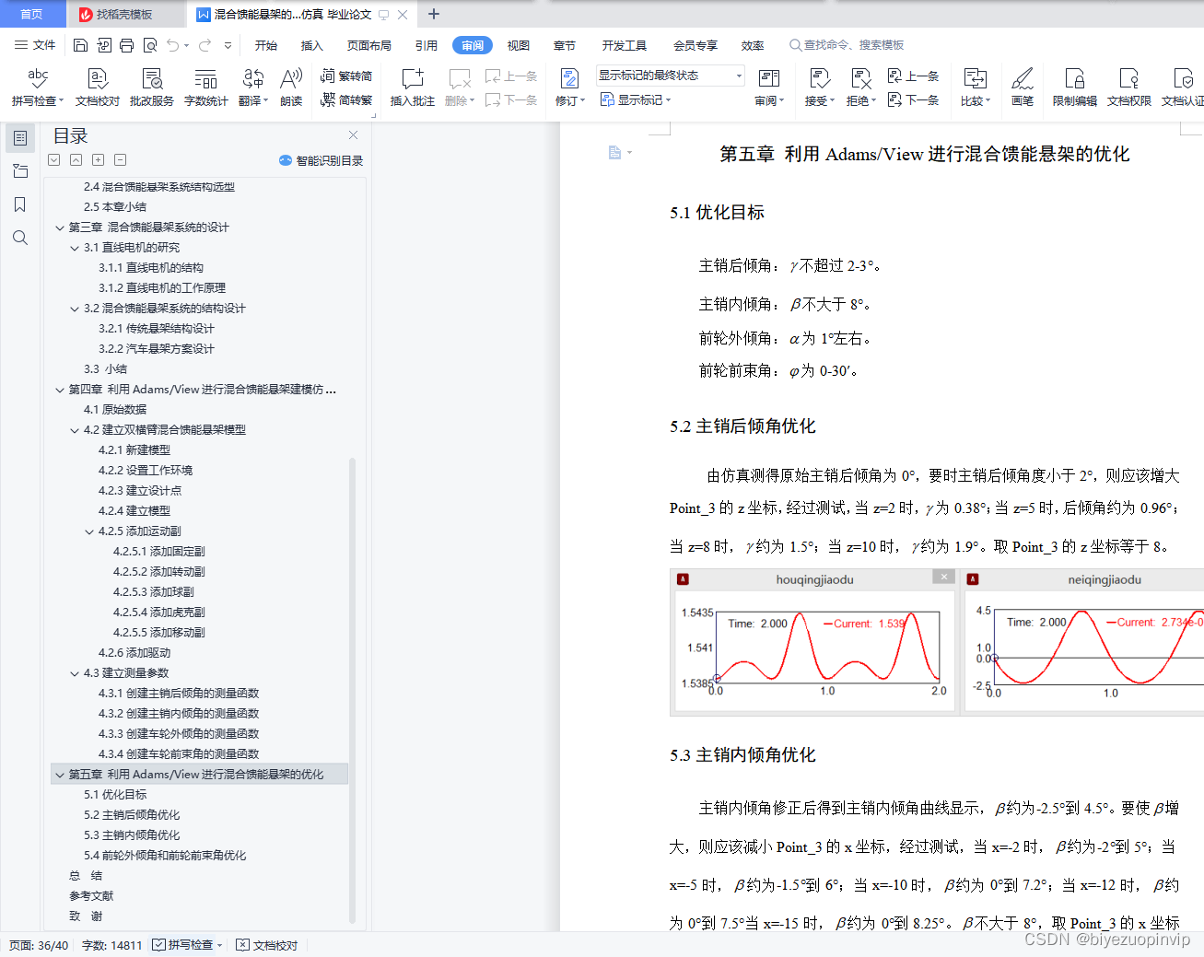Expand all outline levels with plus icon
Image resolution: width=1204 pixels, height=957 pixels.
(x=99, y=159)
